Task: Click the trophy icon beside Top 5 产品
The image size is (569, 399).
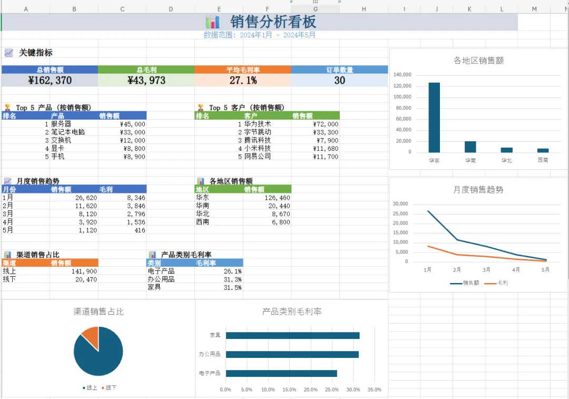Action: pyautogui.click(x=7, y=108)
